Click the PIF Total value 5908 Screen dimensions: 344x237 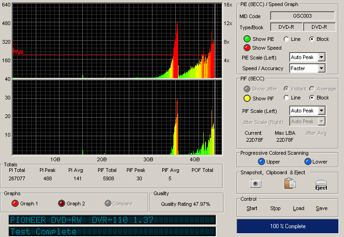click(108, 178)
